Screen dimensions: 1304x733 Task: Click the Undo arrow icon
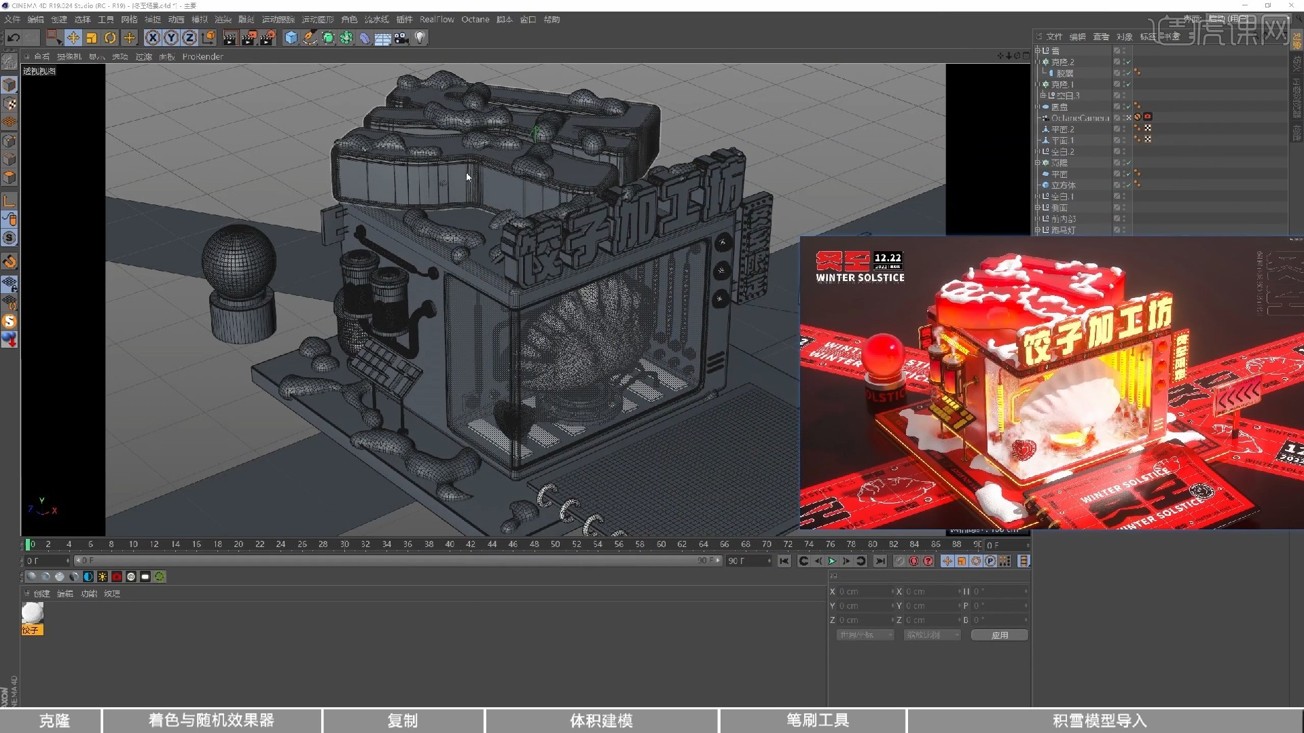point(14,38)
